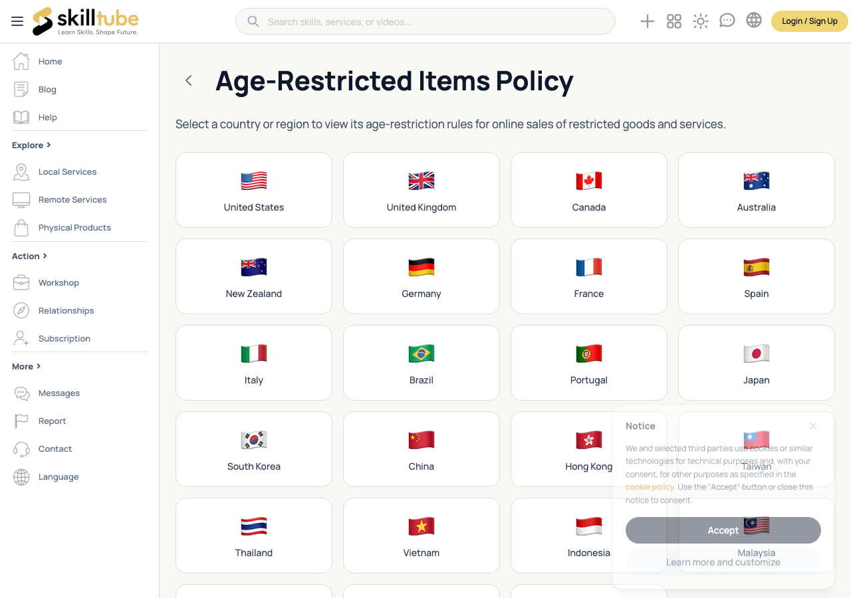Viewport: 851px width, 598px height.
Task: Click the Login / Sign Up button
Action: (x=810, y=21)
